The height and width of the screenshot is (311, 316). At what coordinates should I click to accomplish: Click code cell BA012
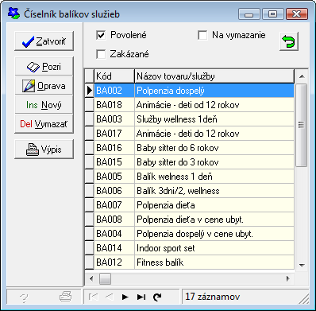[x=114, y=262]
